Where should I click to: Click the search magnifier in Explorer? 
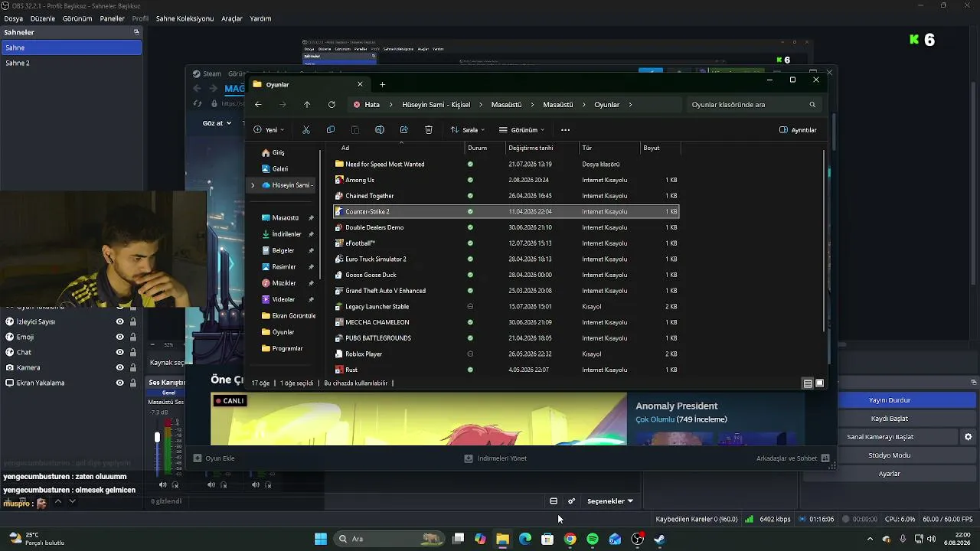[812, 105]
